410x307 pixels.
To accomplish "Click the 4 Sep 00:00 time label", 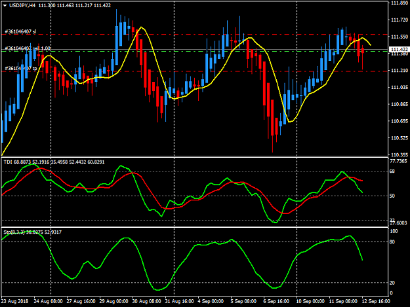I will pos(211,301).
